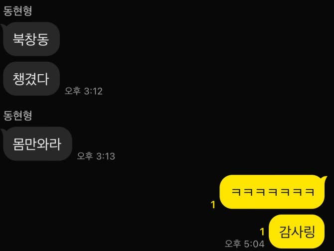Screen dimensions: 334x251
Task: Click the tail of the 몸만와라 bubble
Action: coord(2,131)
